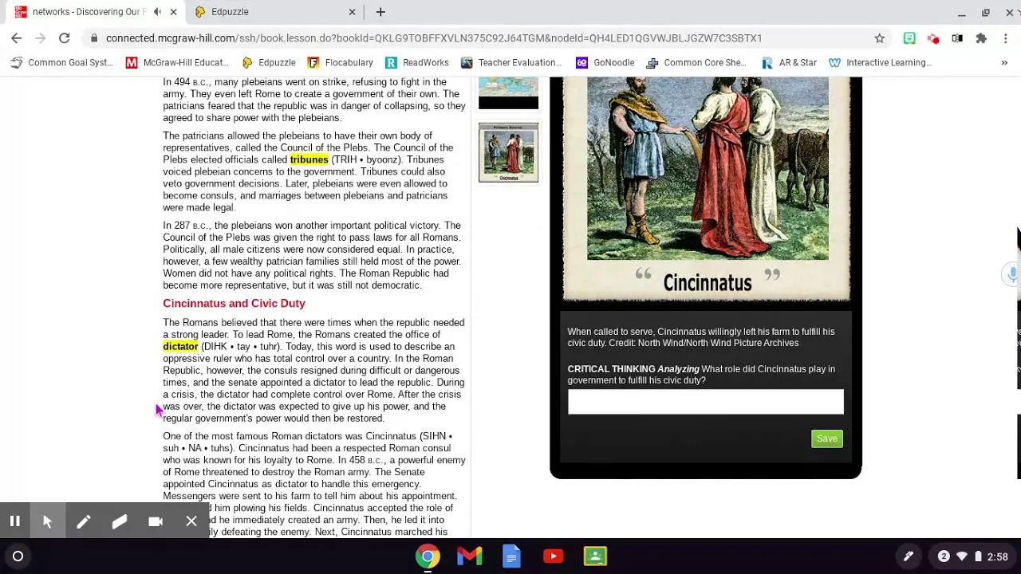Click the highlighted word tribunes

coord(309,159)
